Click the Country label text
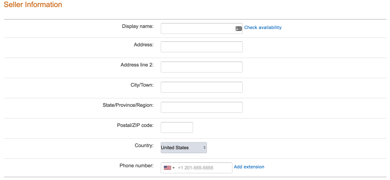Screen dimensions: 390x180 pyautogui.click(x=144, y=146)
